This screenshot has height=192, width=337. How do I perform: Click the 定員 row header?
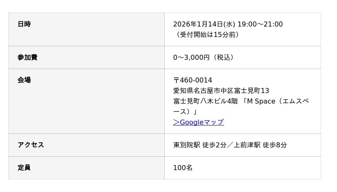[x=24, y=168]
